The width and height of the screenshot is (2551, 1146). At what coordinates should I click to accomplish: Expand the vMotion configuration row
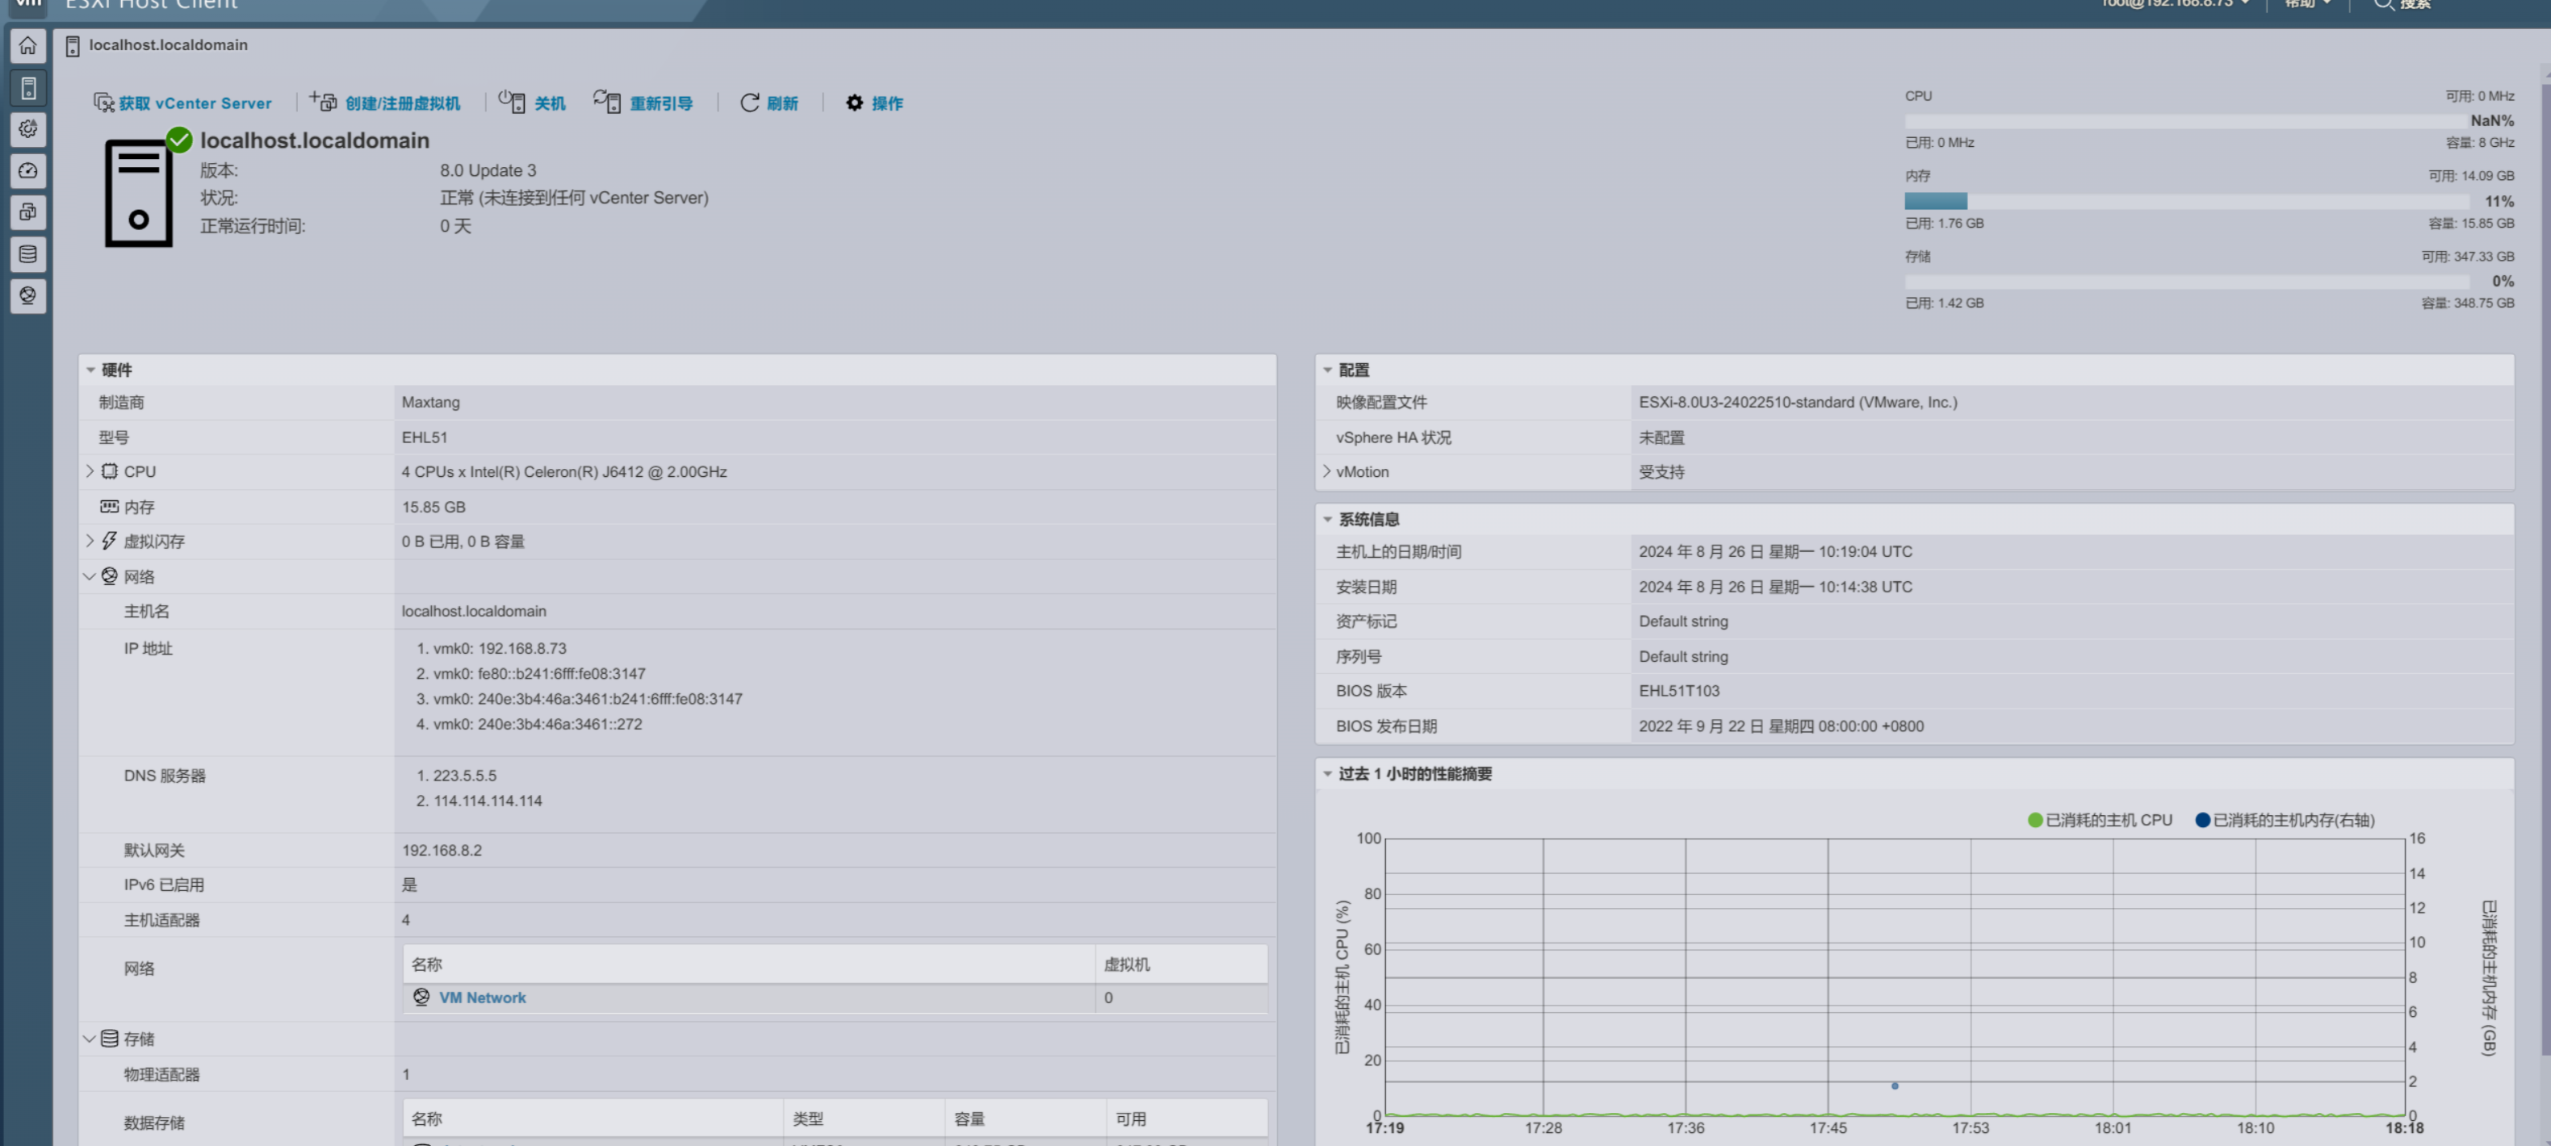click(1326, 471)
